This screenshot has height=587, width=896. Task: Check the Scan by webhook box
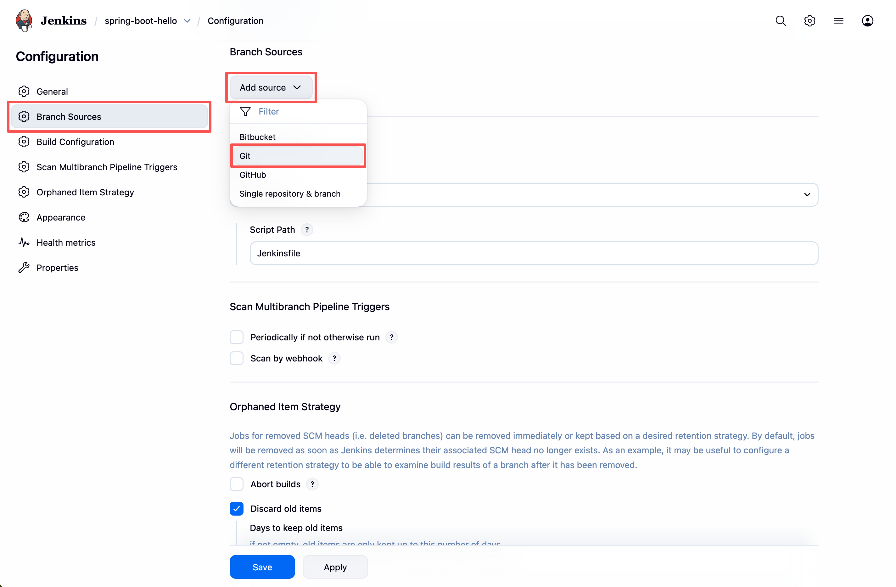tap(236, 358)
